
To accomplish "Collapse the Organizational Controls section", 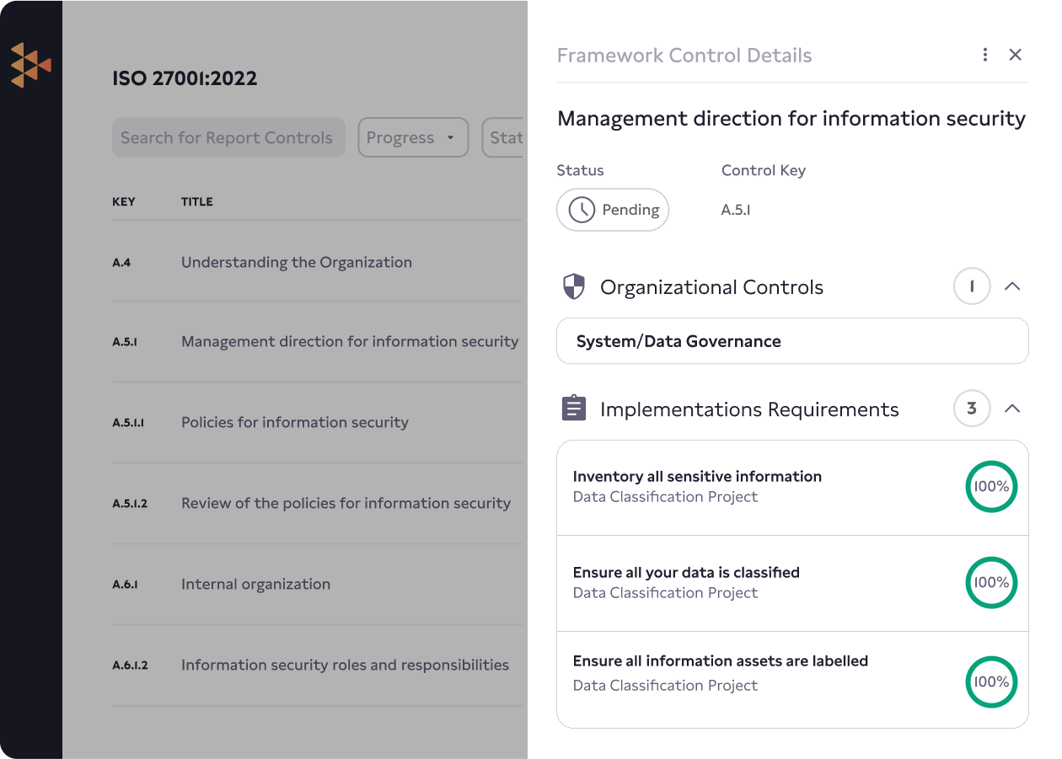I will tap(1013, 286).
